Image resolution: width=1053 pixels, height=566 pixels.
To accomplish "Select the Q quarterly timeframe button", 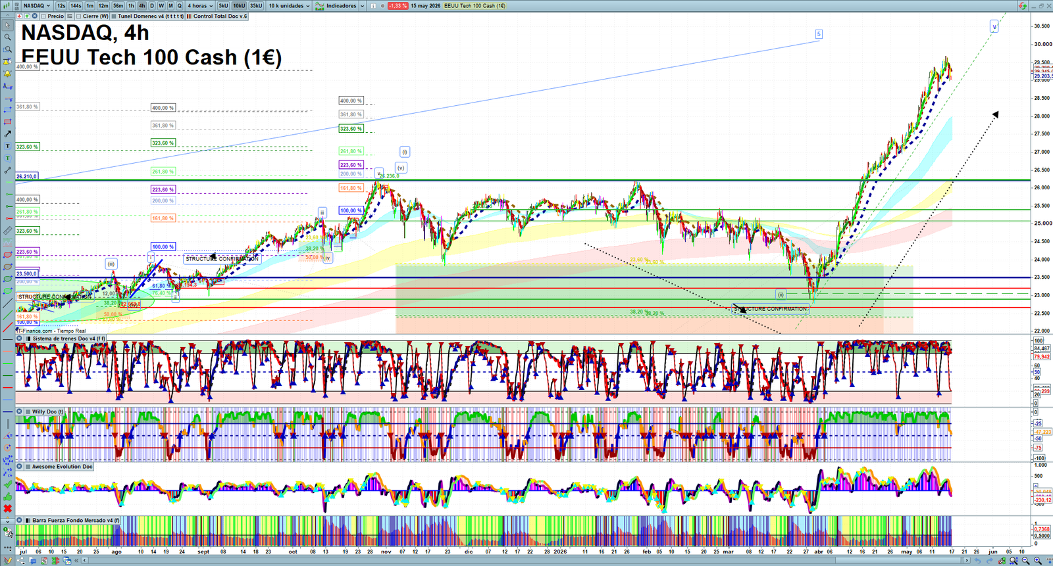I will tap(179, 5).
